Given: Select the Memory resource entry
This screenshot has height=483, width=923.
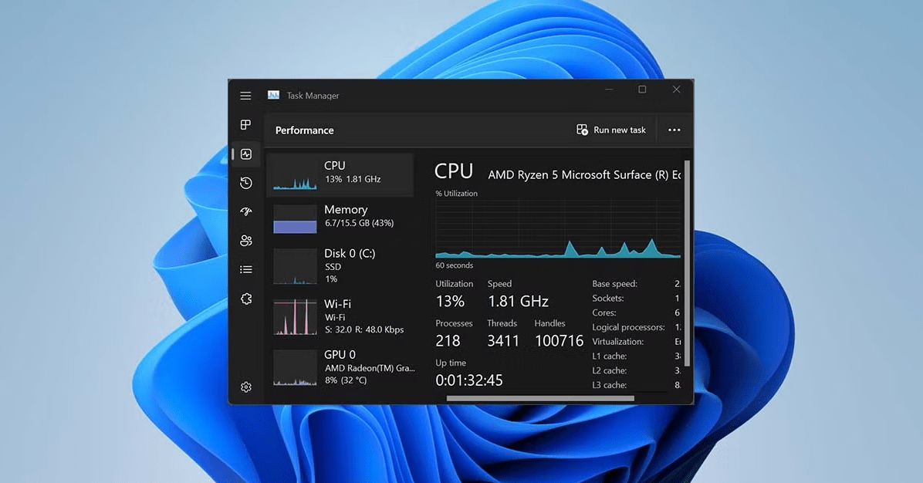Looking at the screenshot, I should click(340, 218).
